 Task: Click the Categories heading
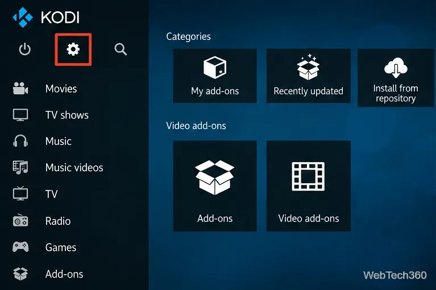(188, 37)
